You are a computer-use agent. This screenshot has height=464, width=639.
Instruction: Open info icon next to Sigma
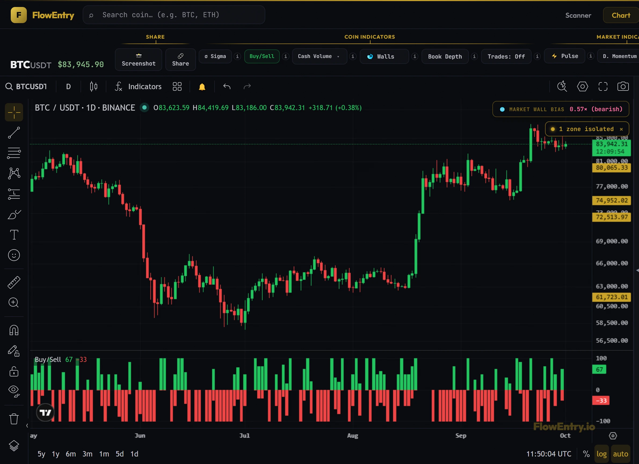tap(237, 56)
